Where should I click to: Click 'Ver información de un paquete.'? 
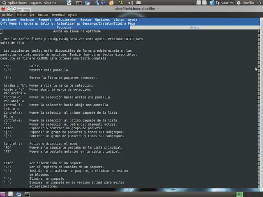pos(57,163)
